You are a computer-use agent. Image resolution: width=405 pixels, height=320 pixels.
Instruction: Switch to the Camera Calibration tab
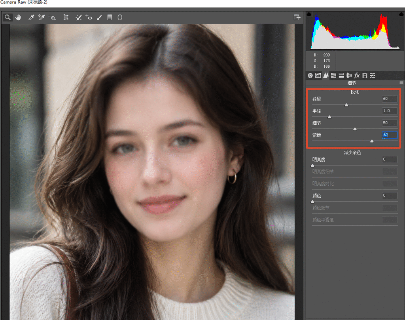pyautogui.click(x=365, y=75)
